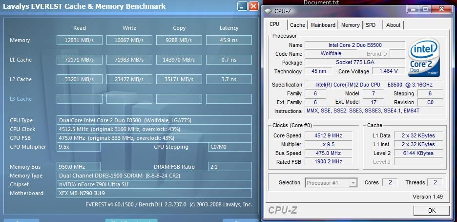Click the Ext. Model 17 field
The image size is (457, 222).
pos(374,102)
